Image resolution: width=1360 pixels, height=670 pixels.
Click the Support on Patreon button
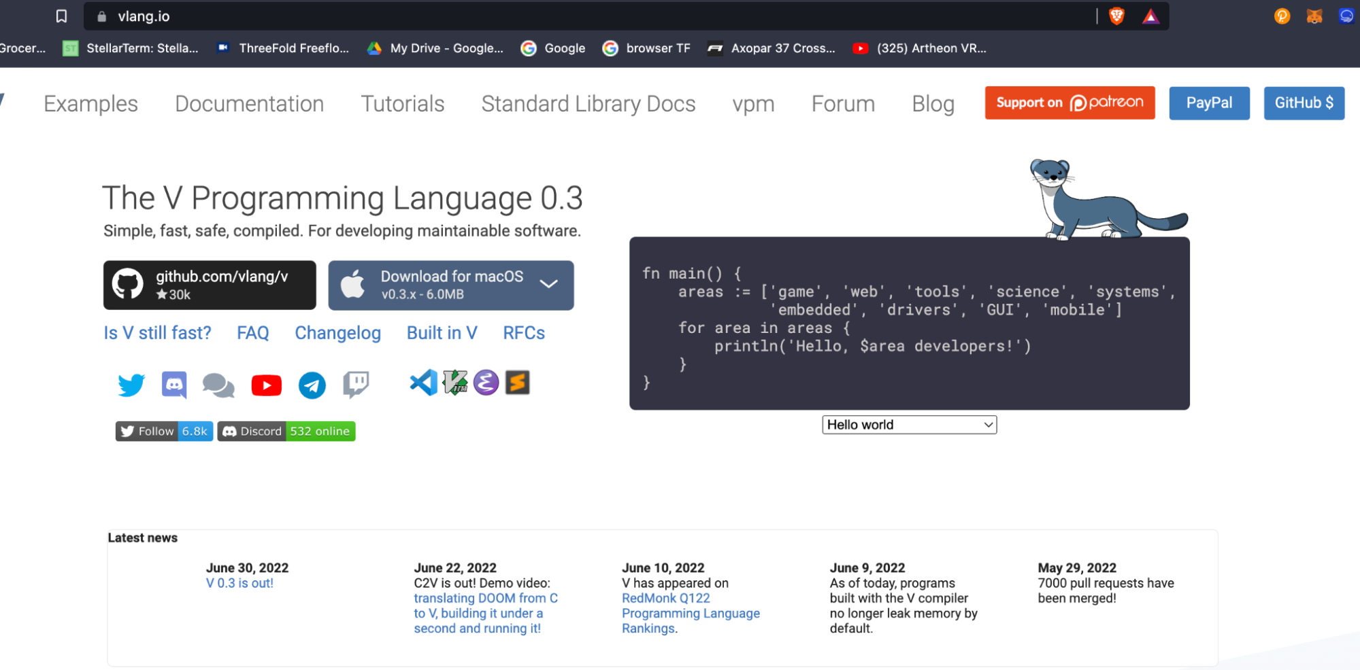[1069, 103]
